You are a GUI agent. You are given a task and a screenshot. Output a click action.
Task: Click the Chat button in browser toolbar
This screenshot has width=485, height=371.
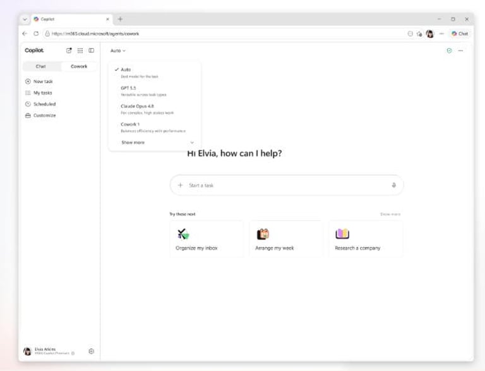pyautogui.click(x=460, y=33)
